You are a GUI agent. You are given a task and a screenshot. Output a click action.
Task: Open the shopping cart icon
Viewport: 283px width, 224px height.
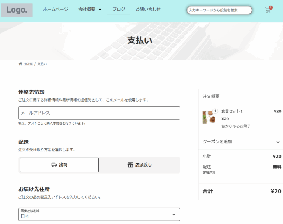pos(268,11)
